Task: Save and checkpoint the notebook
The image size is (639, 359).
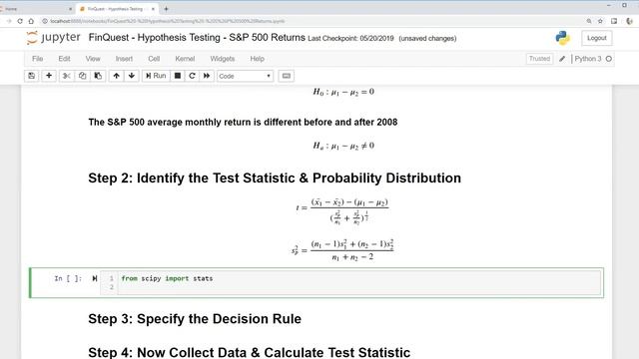Action: click(31, 76)
